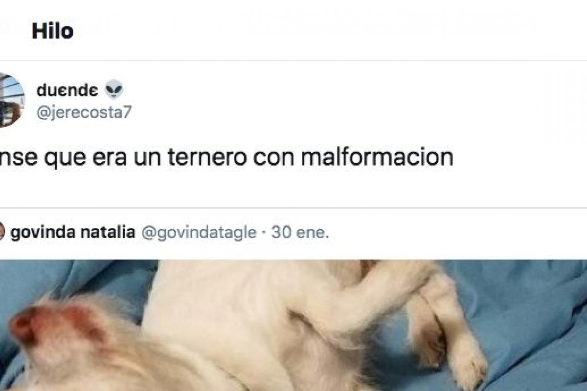Visit the @govindatagle profile handle
Viewport: 587px width, 391px height.
coord(199,233)
